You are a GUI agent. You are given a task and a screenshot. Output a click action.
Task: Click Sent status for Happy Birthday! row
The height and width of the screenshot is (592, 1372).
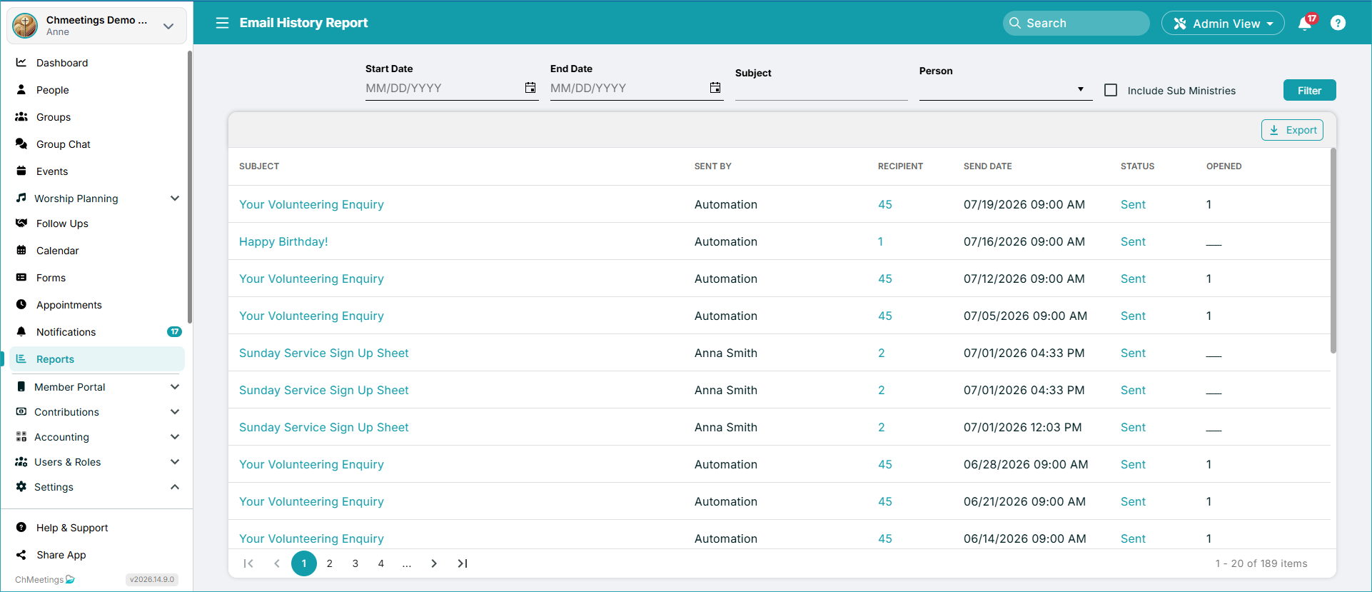point(1133,241)
